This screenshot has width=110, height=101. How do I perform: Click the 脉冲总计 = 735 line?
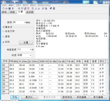pyautogui.click(x=44, y=23)
